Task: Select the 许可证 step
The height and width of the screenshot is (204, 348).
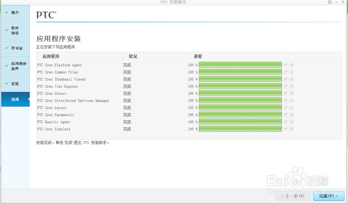Action: [15, 48]
